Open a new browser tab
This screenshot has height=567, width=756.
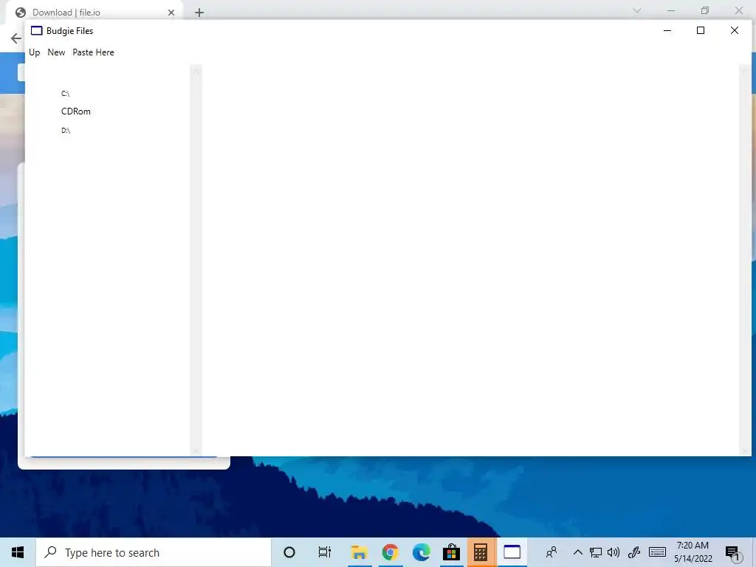point(199,13)
